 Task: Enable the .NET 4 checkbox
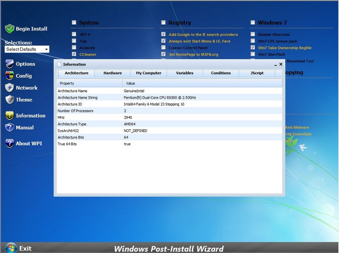coord(74,34)
